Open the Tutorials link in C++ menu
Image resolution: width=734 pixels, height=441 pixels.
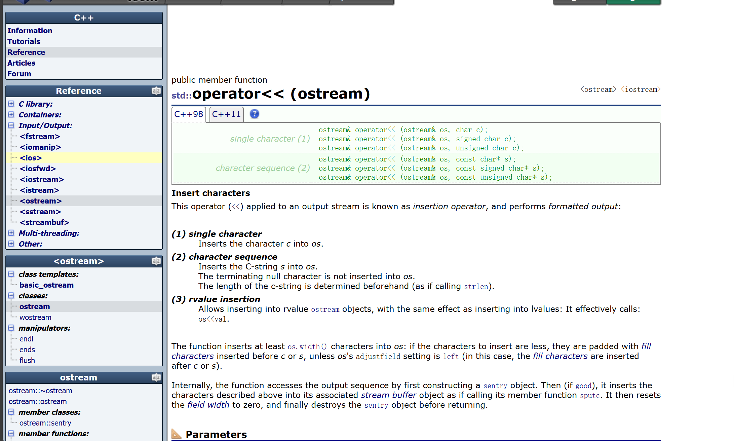[x=24, y=41]
